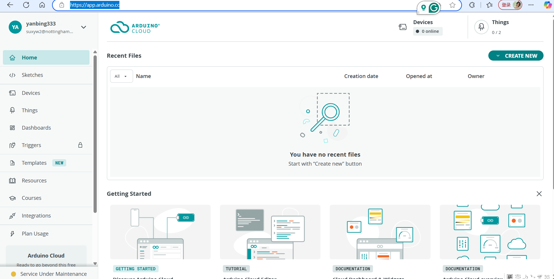Click the Arduino Cloud logo
Image resolution: width=554 pixels, height=279 pixels.
pos(135,27)
